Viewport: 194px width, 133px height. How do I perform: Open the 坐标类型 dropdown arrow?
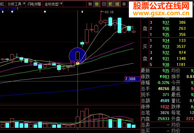[61, 4]
